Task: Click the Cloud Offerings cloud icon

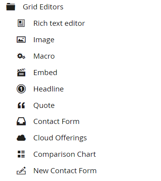Action: tap(21, 138)
